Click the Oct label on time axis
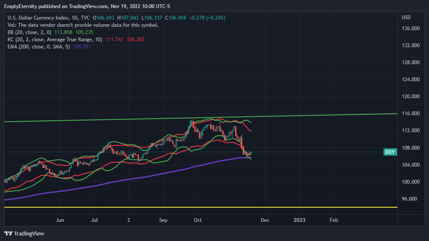The height and width of the screenshot is (241, 429). 198,220
